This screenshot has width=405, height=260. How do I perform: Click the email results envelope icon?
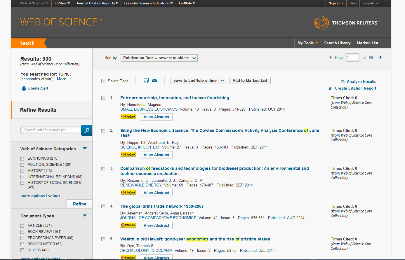pyautogui.click(x=154, y=81)
